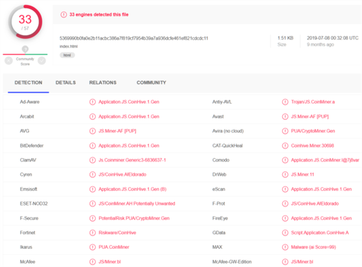Click the html file type tag
The image size is (362, 267).
[x=66, y=55]
